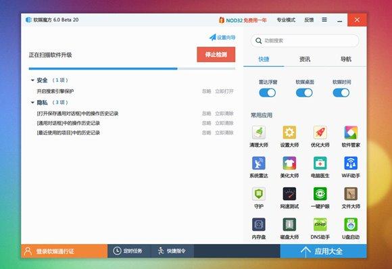
Task: Click the 常用应用 heading
Action: (262, 116)
